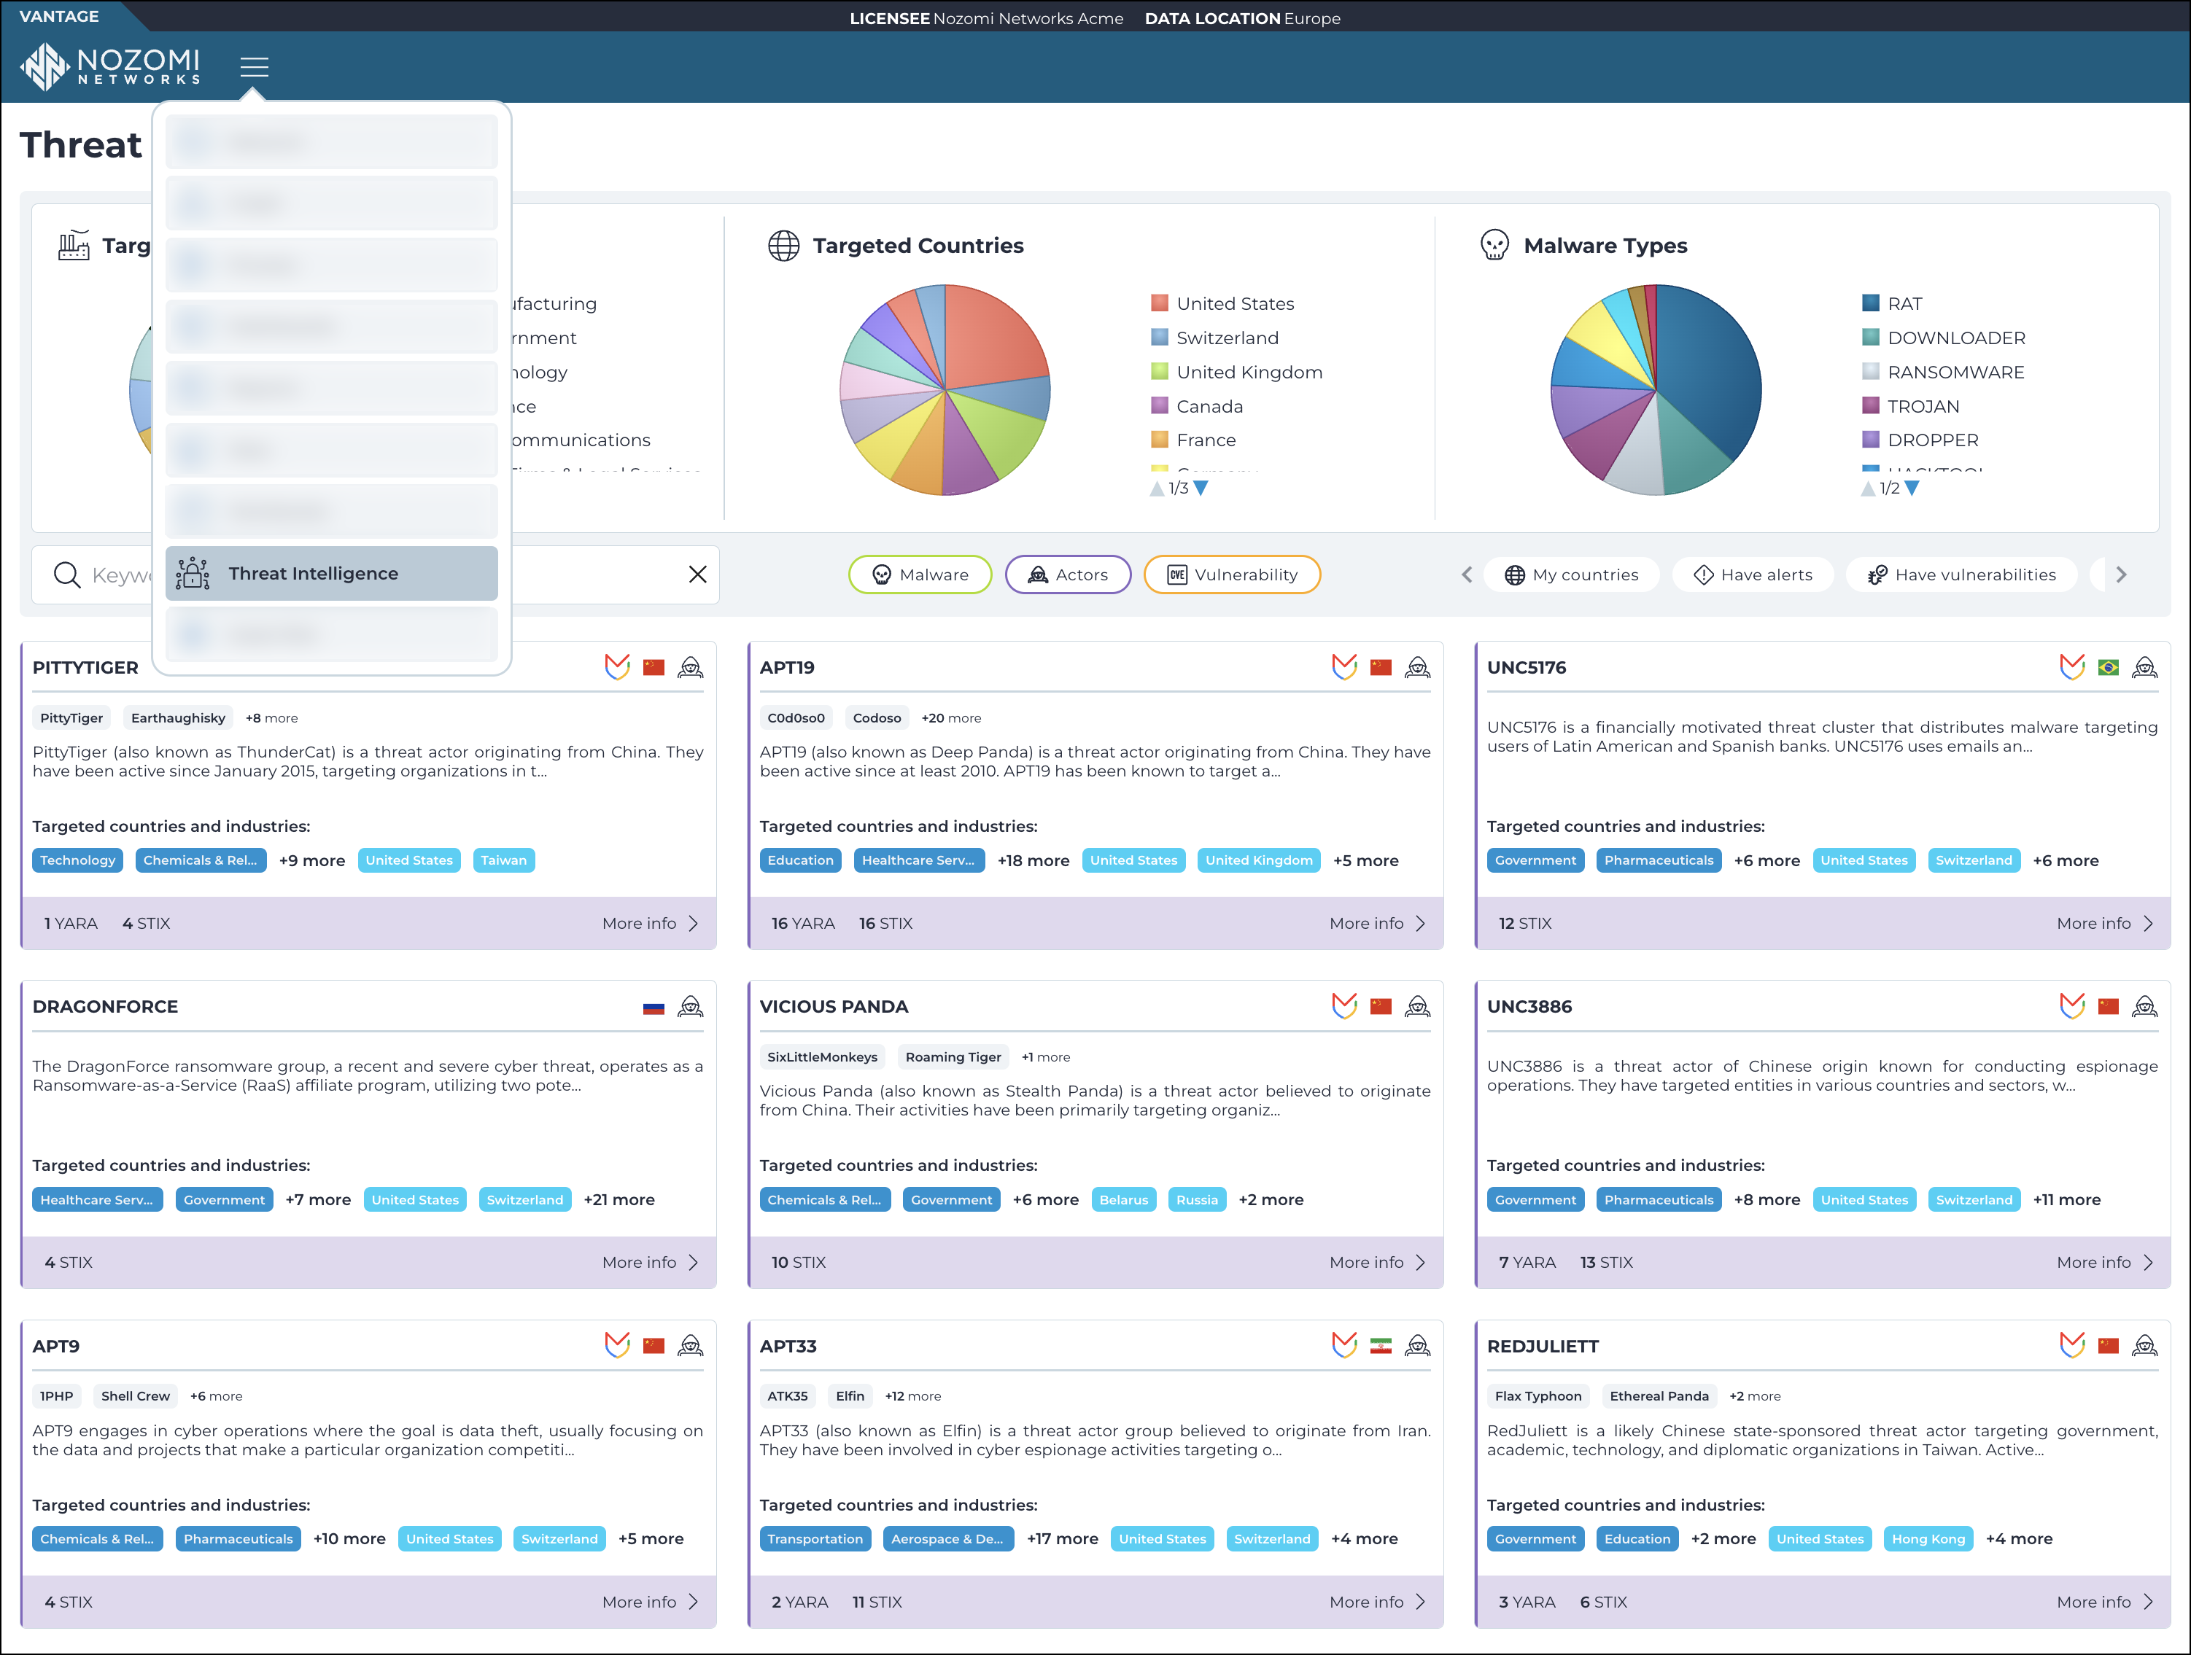Click the Education tag on APT19
Viewport: 2191px width, 1655px height.
click(x=800, y=860)
